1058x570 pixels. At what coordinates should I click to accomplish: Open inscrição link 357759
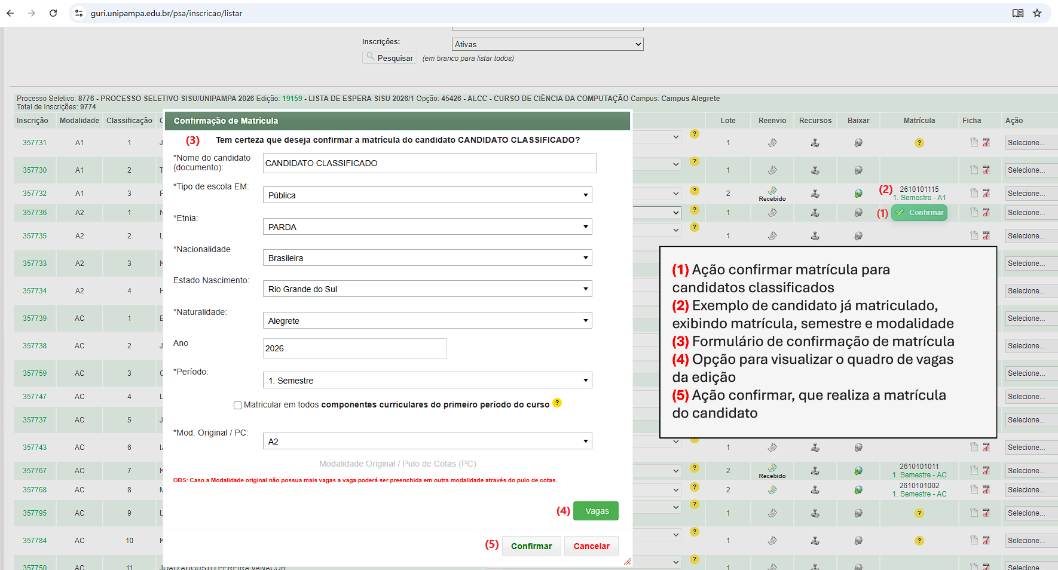pyautogui.click(x=35, y=373)
